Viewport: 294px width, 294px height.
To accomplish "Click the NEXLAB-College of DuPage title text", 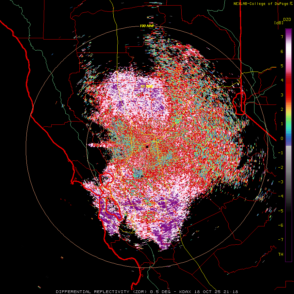I will (x=261, y=4).
